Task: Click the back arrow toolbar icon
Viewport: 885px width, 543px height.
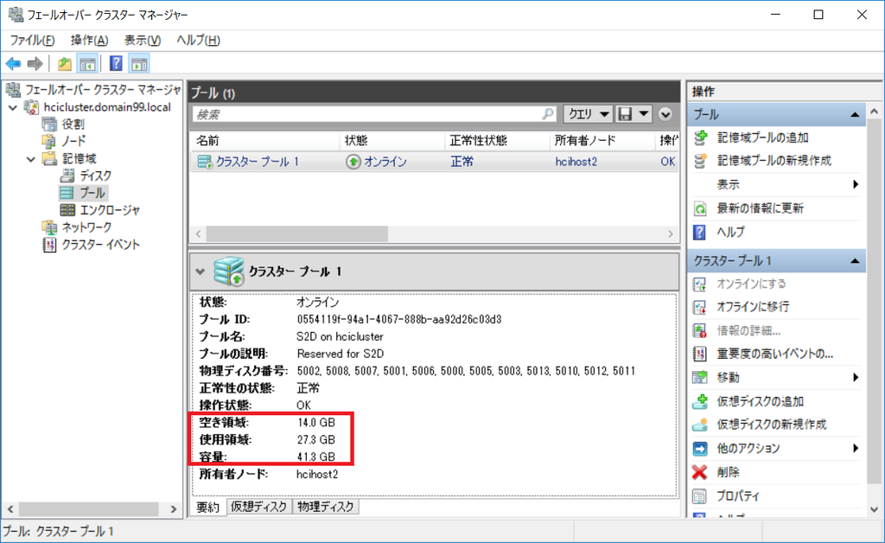Action: point(14,64)
